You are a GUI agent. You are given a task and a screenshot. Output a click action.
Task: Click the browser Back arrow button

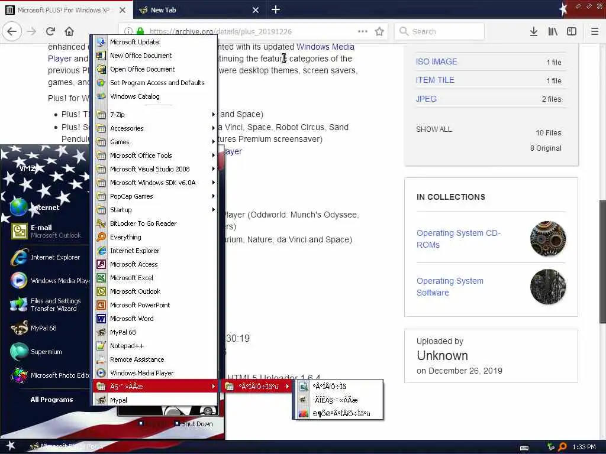(12, 31)
